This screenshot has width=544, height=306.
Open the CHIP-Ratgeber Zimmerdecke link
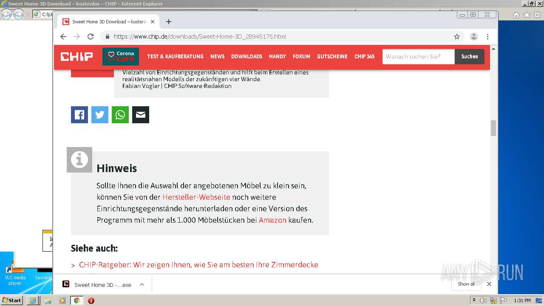click(198, 265)
